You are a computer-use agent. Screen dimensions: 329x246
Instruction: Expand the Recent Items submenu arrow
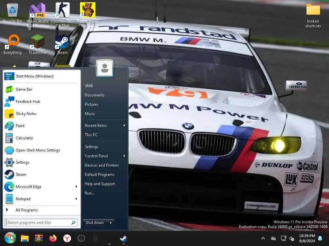[124, 126]
